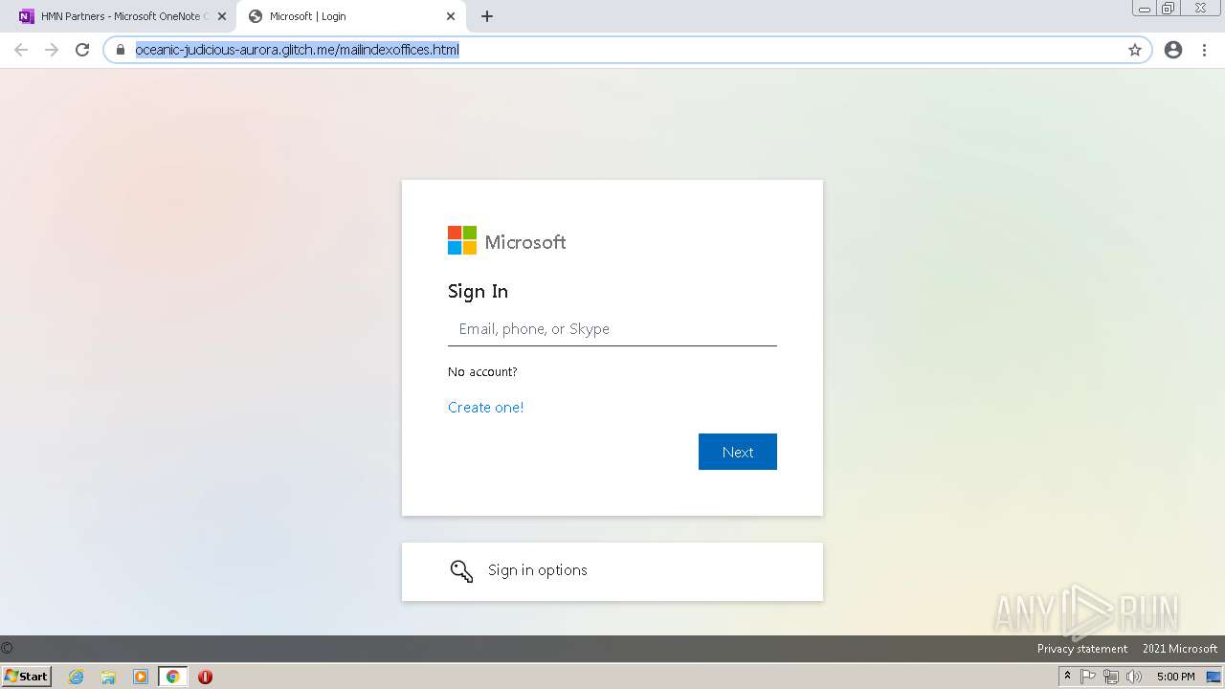Close the Chrome window
Screen dimensions: 1225x689
pos(1200,9)
